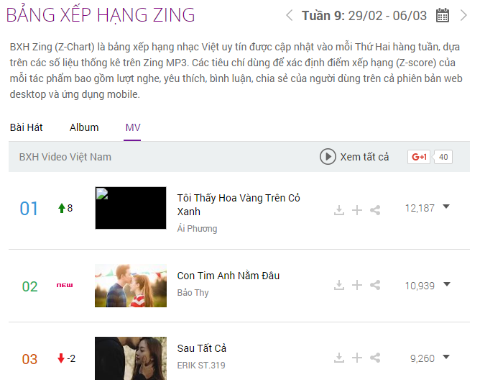Add Sau Tất Cả to playlist
The width and height of the screenshot is (485, 385).
click(357, 358)
